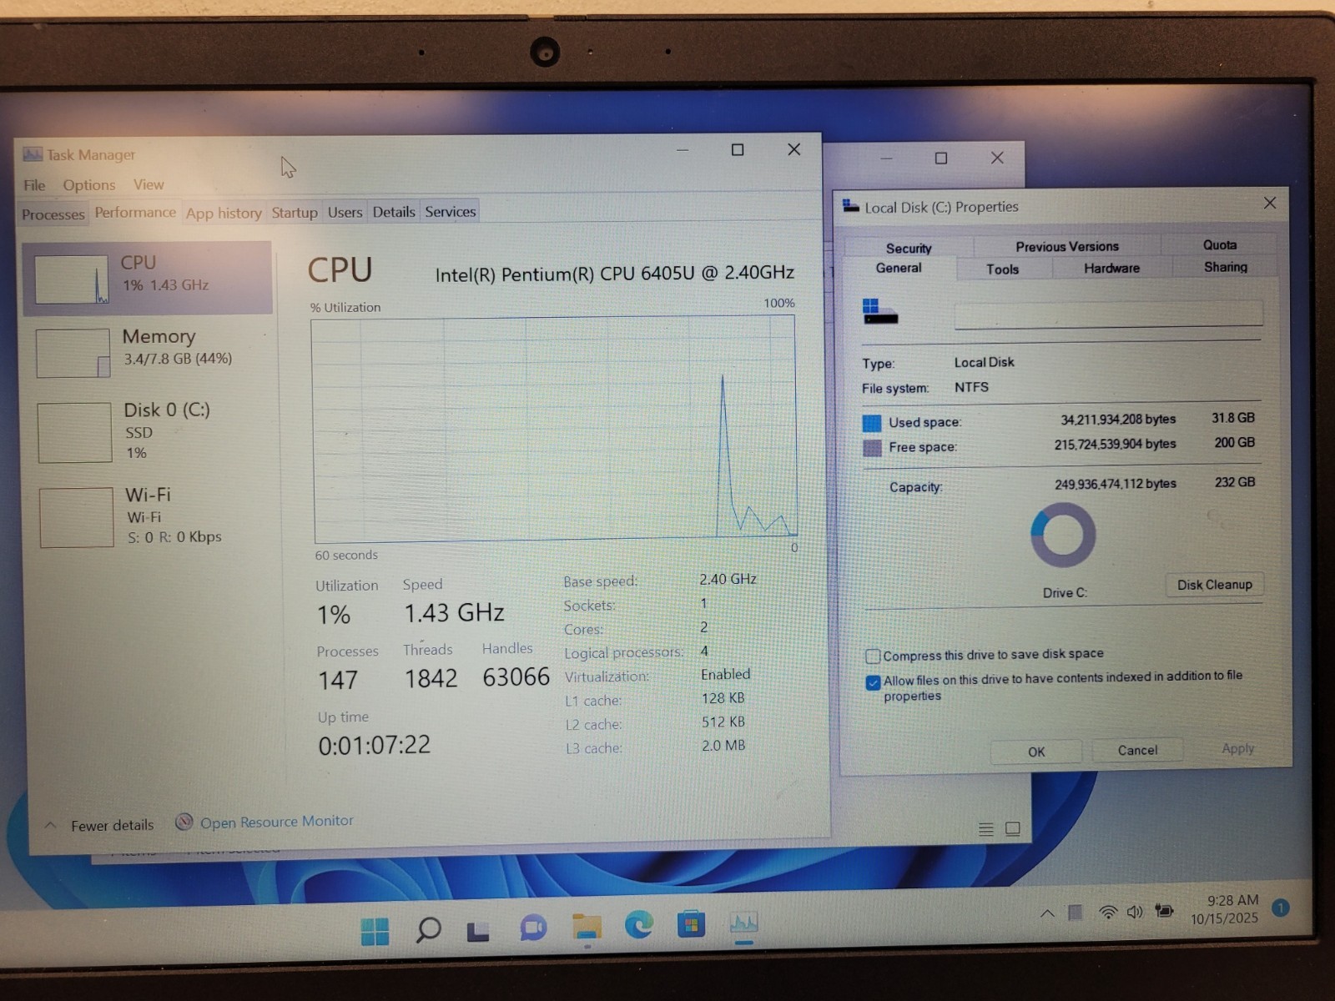Minimize the Explorer window behind the dialog
The height and width of the screenshot is (1001, 1335).
[887, 158]
